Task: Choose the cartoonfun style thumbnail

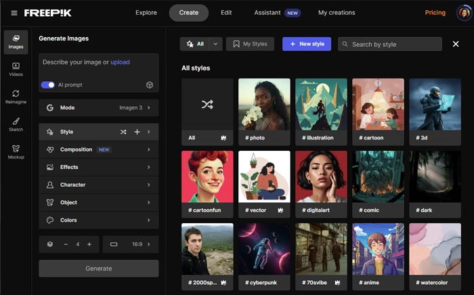Action: [207, 177]
